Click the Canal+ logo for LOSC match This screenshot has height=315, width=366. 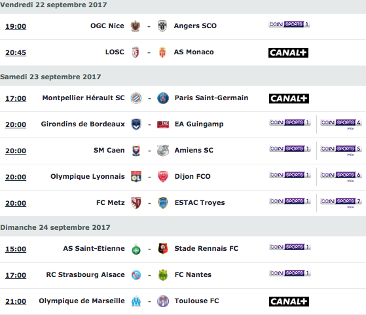288,52
